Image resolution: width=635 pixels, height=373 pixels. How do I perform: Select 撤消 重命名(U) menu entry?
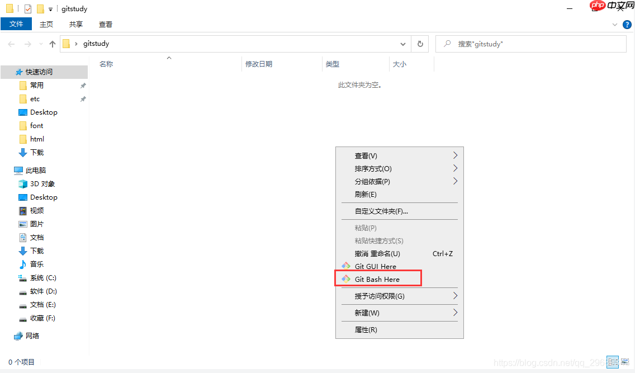tap(399, 253)
